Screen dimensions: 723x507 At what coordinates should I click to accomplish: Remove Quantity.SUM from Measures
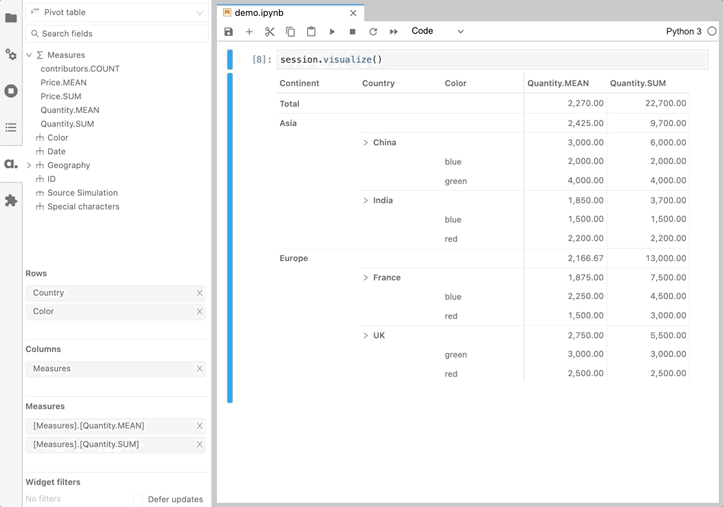(x=200, y=445)
